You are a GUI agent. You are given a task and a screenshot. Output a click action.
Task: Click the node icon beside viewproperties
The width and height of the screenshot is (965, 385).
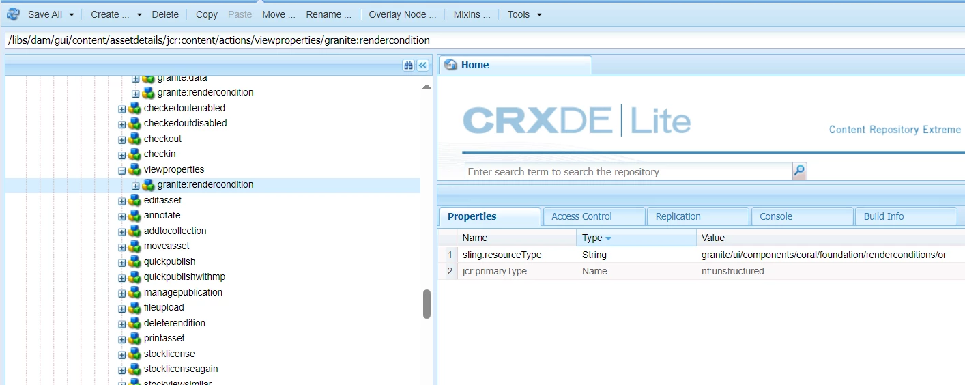click(x=134, y=169)
